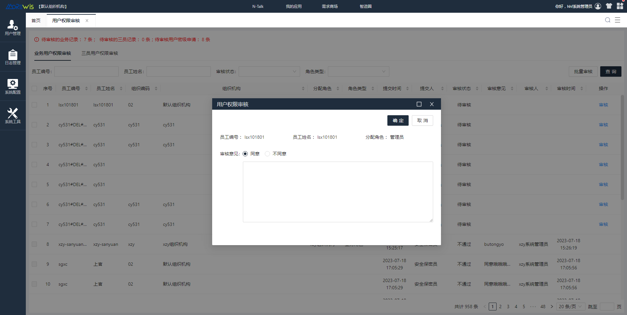Switch to the 三员用户权限审核 tab
The image size is (627, 315).
100,53
